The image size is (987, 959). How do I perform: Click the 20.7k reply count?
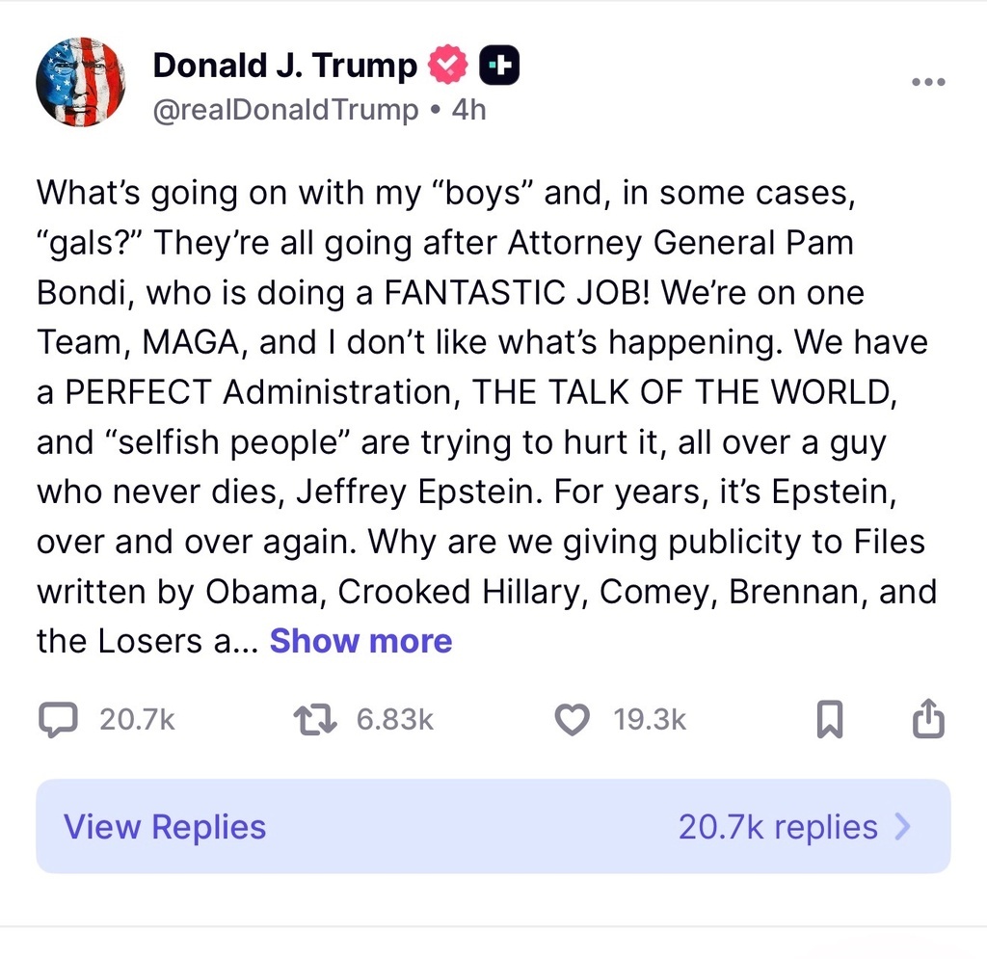[x=137, y=720]
